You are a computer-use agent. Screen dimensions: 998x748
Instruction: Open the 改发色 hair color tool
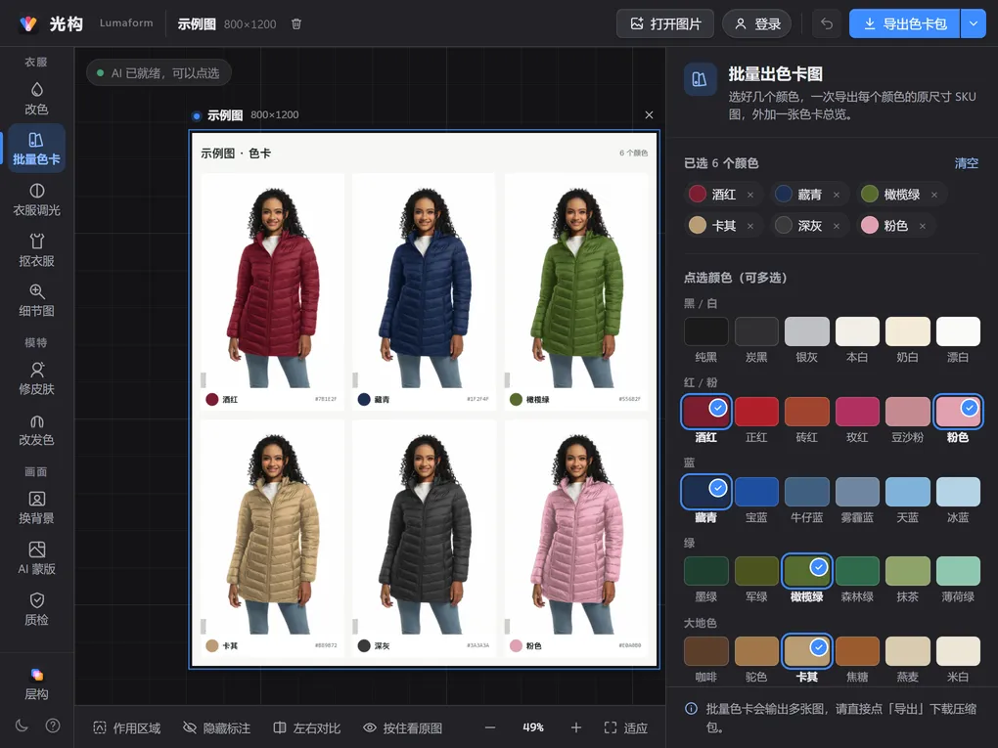(x=36, y=429)
